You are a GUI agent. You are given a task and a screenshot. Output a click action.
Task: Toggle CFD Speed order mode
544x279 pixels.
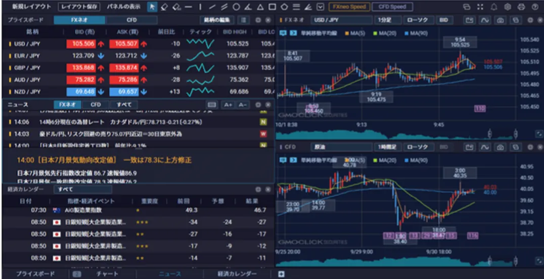click(x=392, y=7)
